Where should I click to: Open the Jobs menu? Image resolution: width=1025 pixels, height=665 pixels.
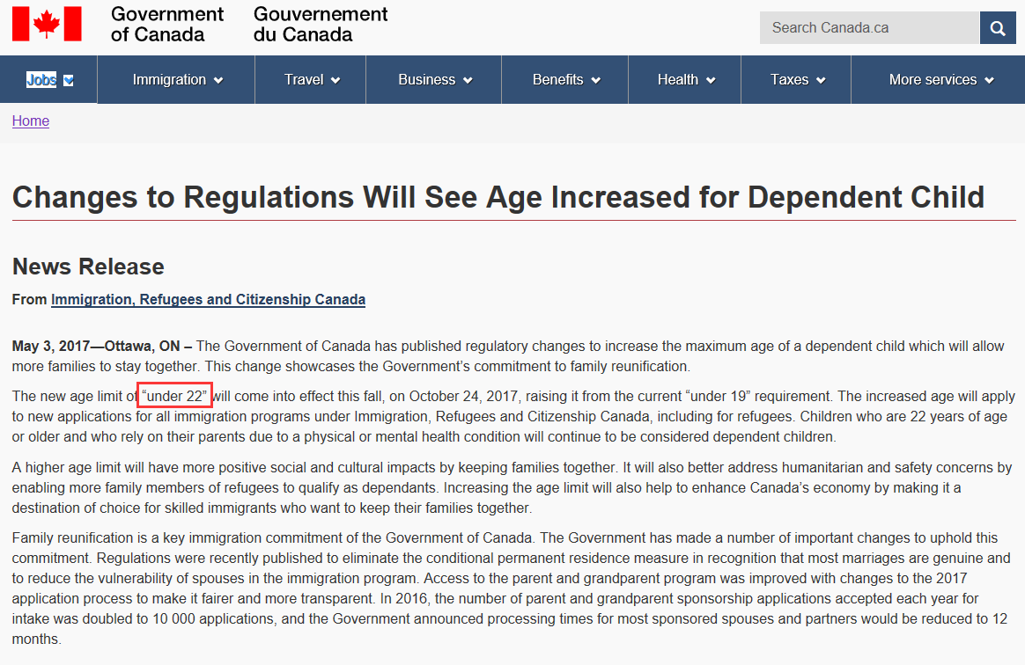tap(49, 80)
